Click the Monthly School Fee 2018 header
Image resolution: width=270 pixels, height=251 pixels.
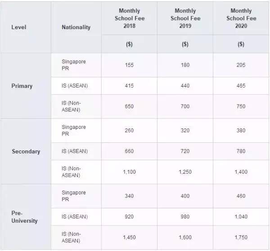tap(129, 18)
